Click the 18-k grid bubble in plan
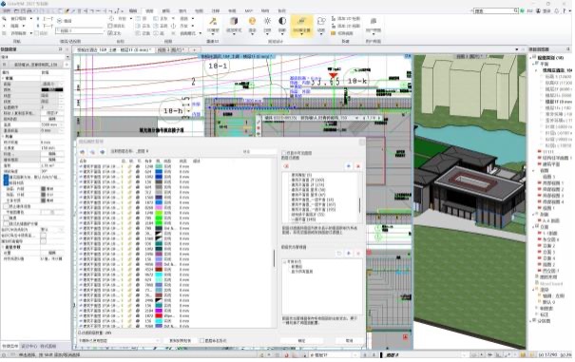Image resolution: width=575 pixels, height=362 pixels. (x=356, y=81)
